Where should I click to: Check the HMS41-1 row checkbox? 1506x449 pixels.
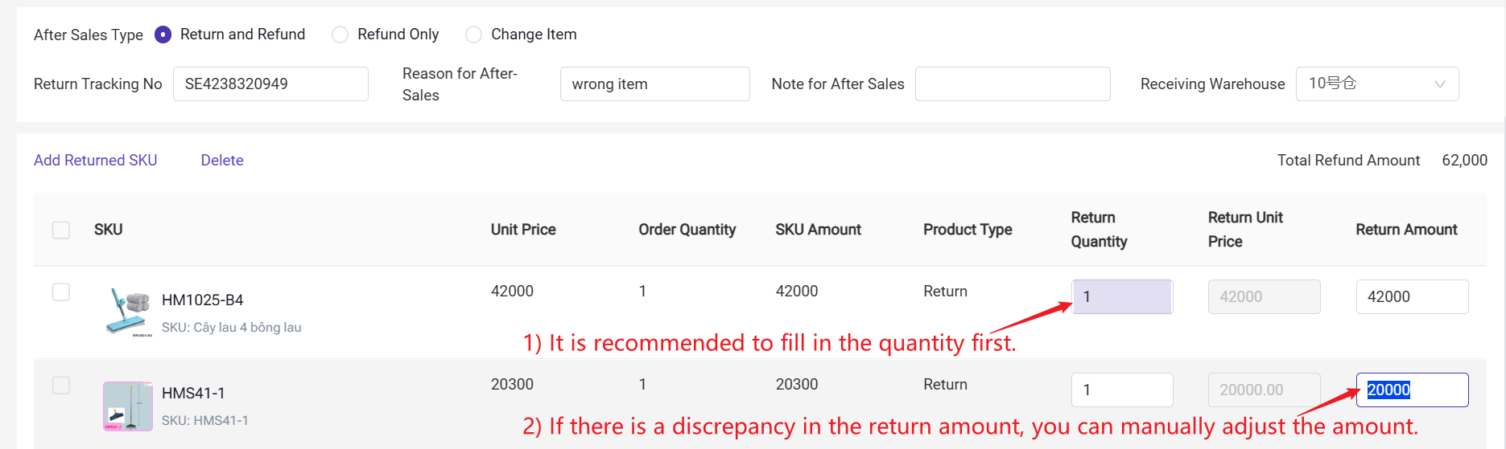pos(61,385)
